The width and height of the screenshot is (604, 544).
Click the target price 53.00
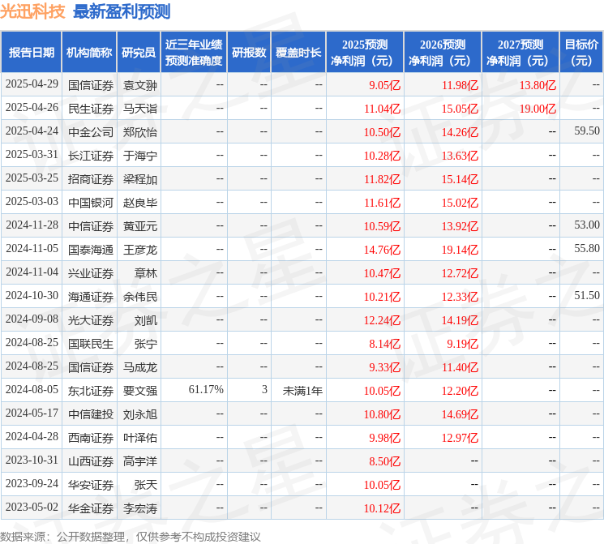point(587,225)
